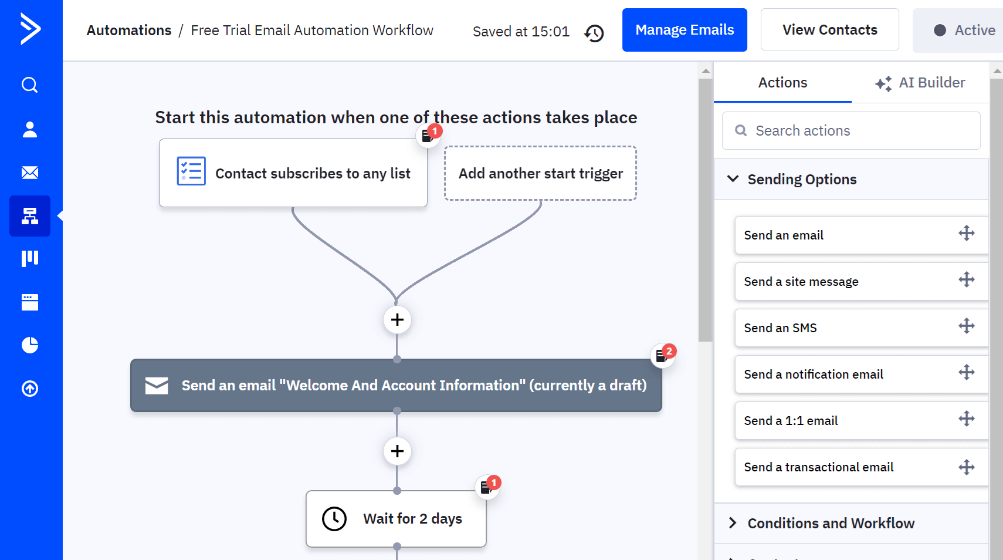Click Manage Emails button
Viewport: 1003px width, 560px height.
click(685, 30)
